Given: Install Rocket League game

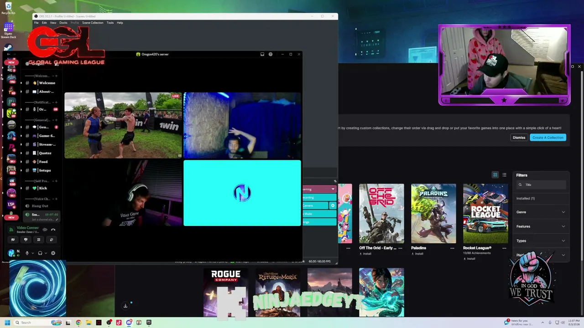Looking at the screenshot, I should coord(469,259).
